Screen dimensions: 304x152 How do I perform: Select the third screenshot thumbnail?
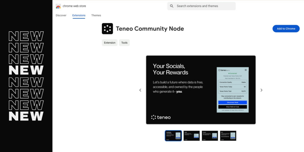pyautogui.click(x=210, y=136)
